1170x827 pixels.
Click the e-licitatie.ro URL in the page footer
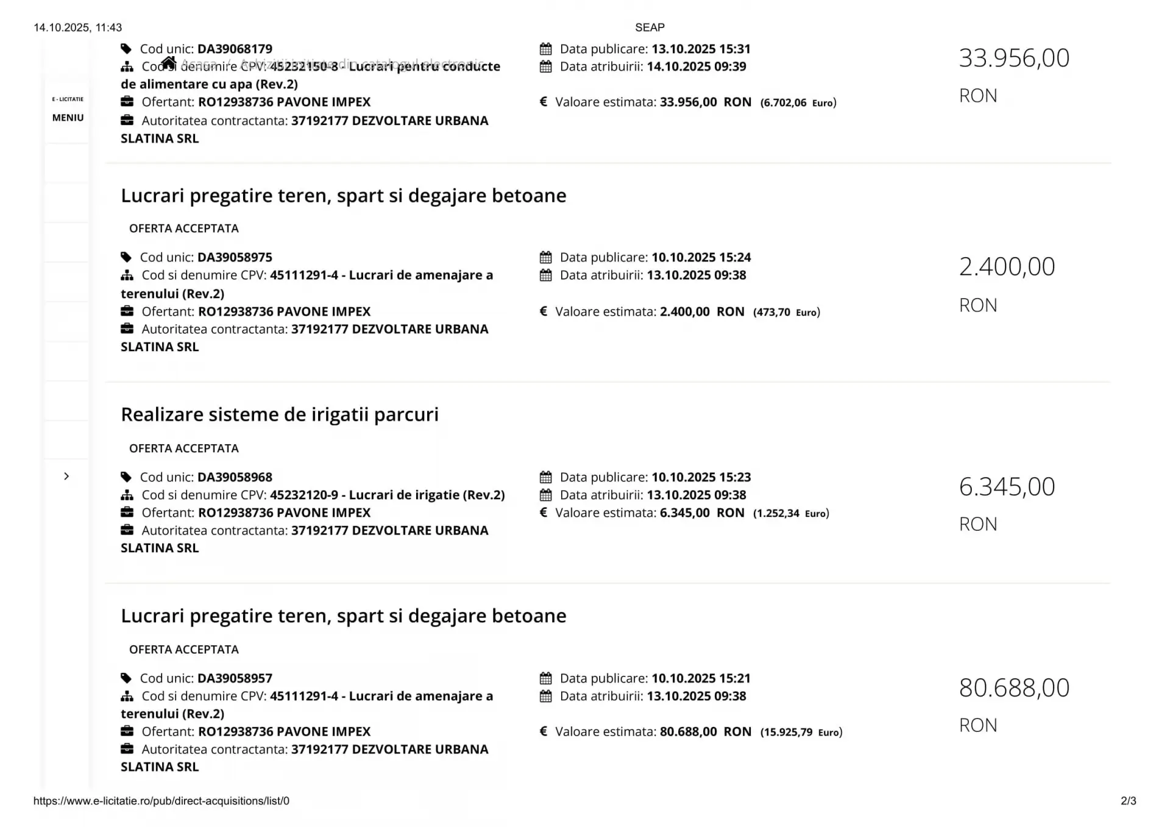[x=161, y=801]
